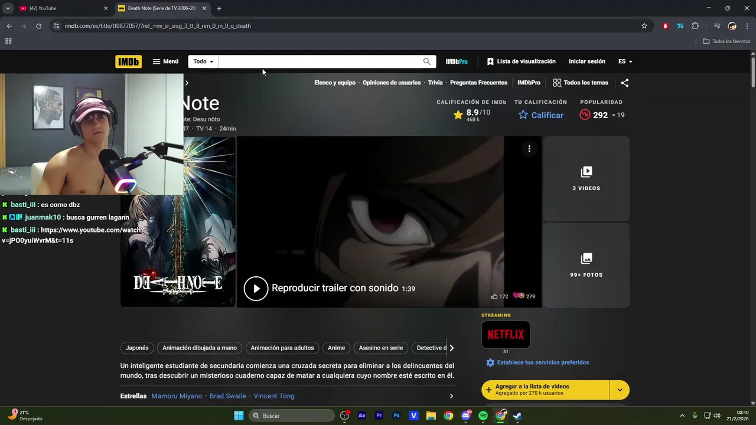Click the browser back arrow

[x=9, y=26]
